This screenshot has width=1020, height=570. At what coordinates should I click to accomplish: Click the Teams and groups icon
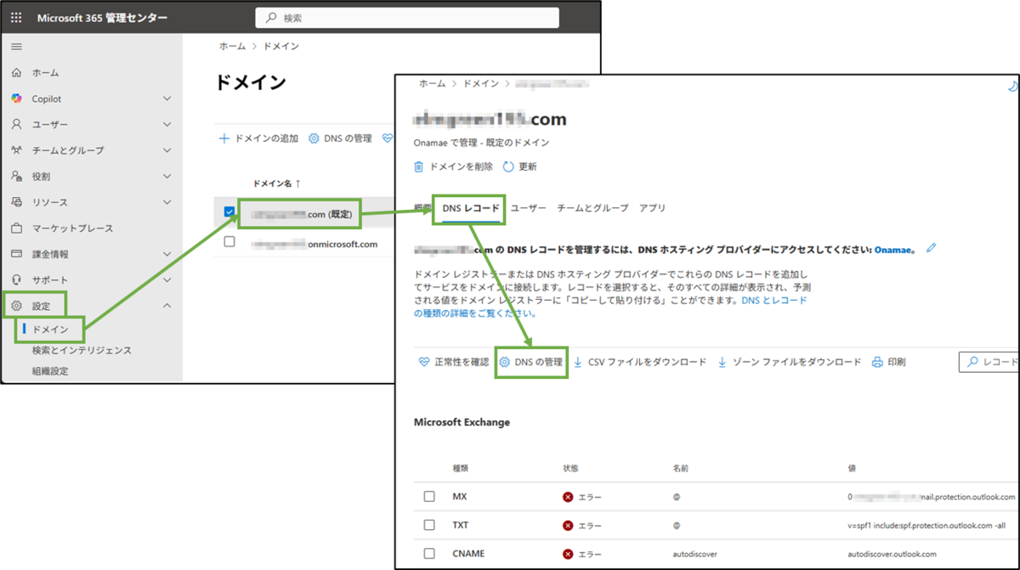[16, 150]
